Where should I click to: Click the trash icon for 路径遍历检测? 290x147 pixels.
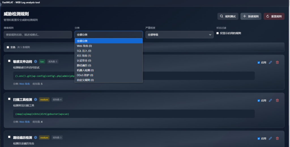[x=277, y=138]
